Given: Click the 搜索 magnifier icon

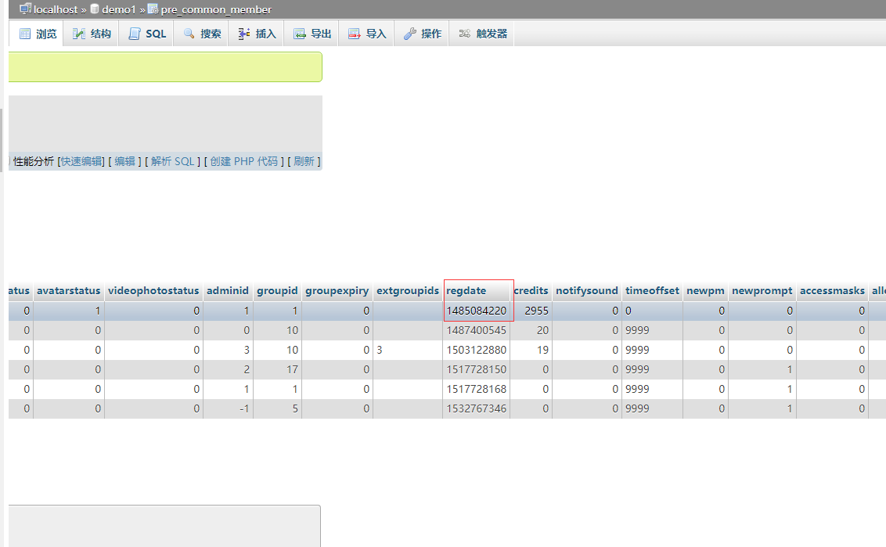Looking at the screenshot, I should (x=189, y=34).
